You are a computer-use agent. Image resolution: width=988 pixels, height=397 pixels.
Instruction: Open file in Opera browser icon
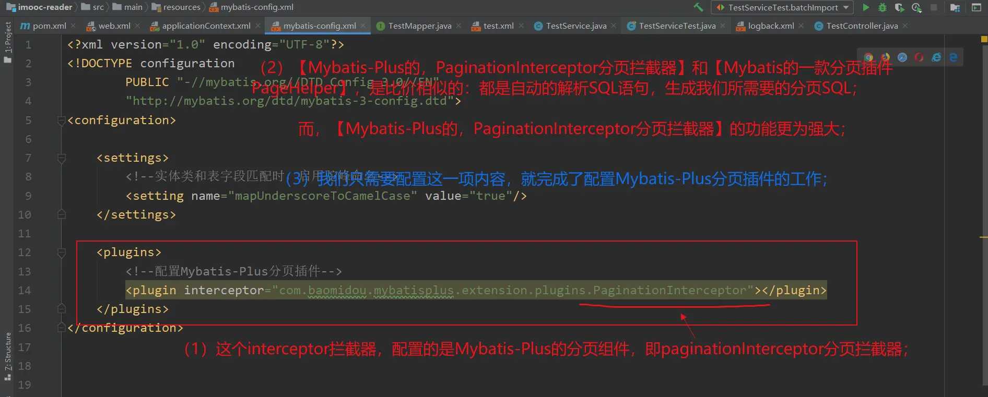point(919,57)
